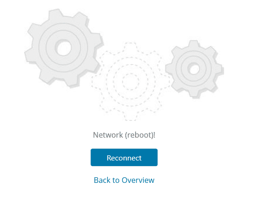Click the top tooth of the small right gear
259x209 pixels.
[194, 43]
